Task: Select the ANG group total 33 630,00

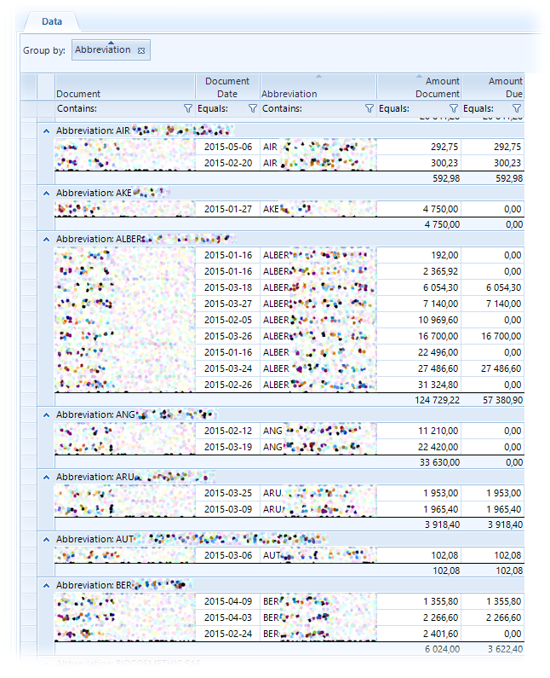Action: click(439, 462)
